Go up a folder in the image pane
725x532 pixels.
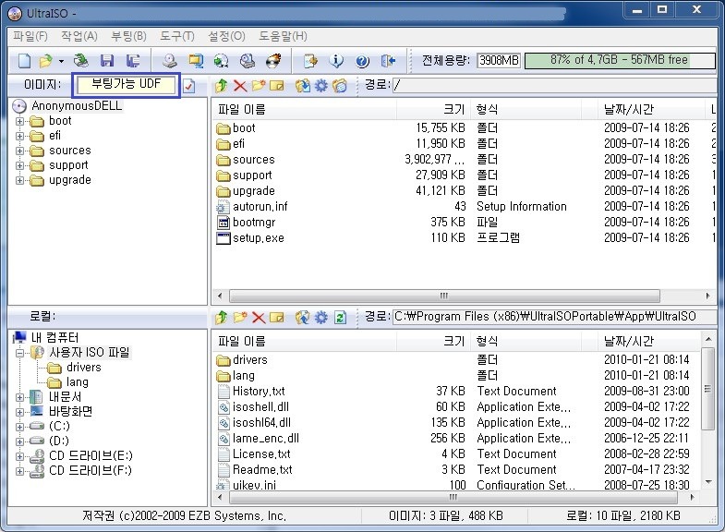222,86
